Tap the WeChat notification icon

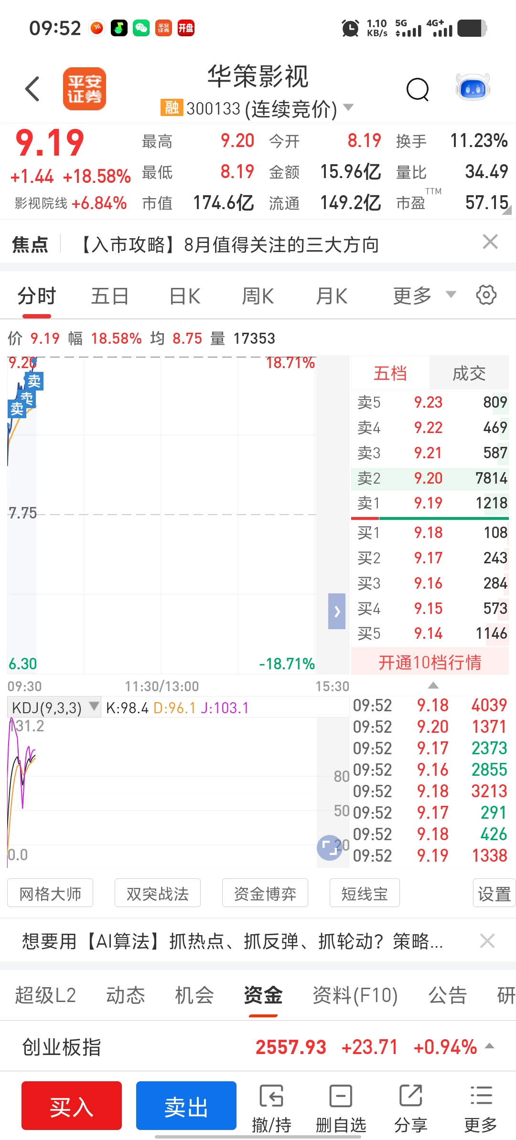coord(141,28)
